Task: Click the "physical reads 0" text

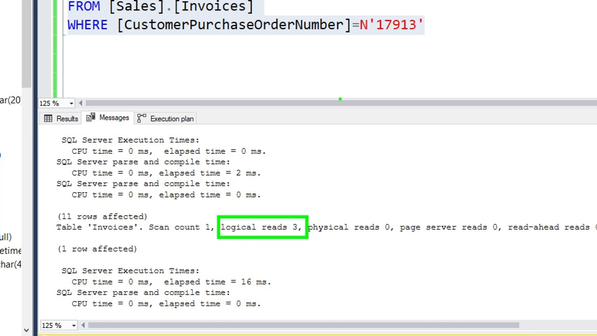Action: 349,227
